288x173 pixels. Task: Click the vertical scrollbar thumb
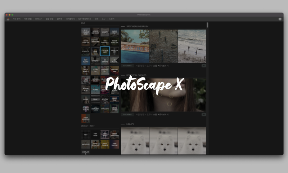[207, 25]
